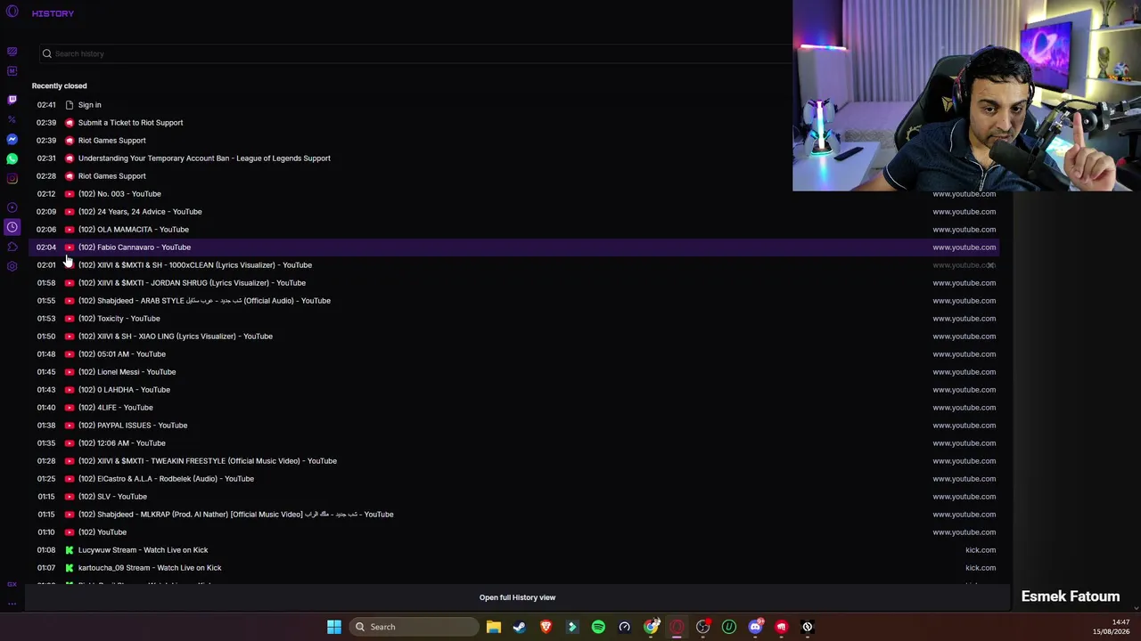Open the Opera GX main menu logo
1141x641 pixels.
[x=12, y=12]
